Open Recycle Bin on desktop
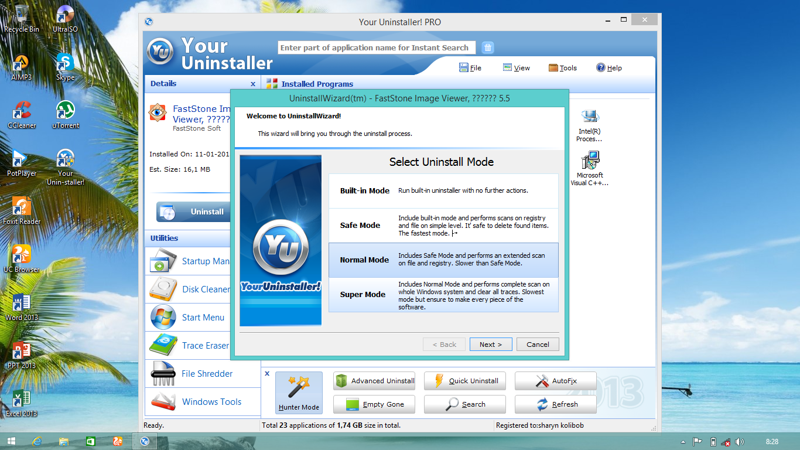 [x=22, y=18]
